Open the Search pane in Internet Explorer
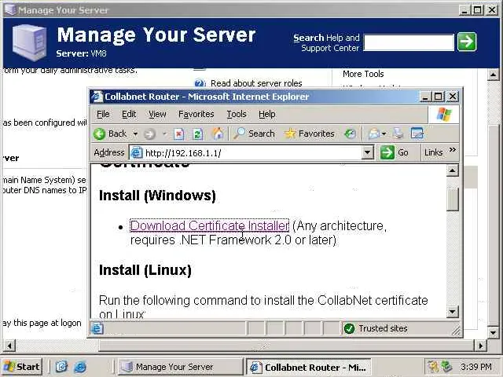The image size is (503, 377). (254, 134)
